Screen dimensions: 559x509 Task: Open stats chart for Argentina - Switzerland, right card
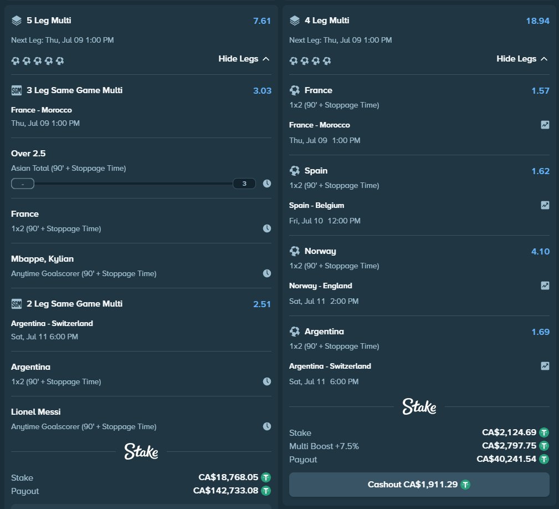(545, 366)
